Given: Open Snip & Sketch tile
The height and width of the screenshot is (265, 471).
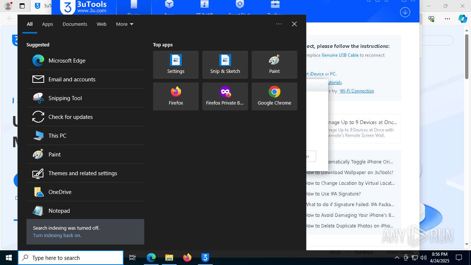Looking at the screenshot, I should tap(225, 65).
